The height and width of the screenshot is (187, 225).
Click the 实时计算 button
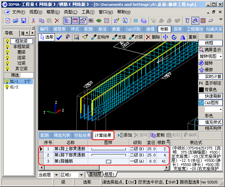click(210, 77)
